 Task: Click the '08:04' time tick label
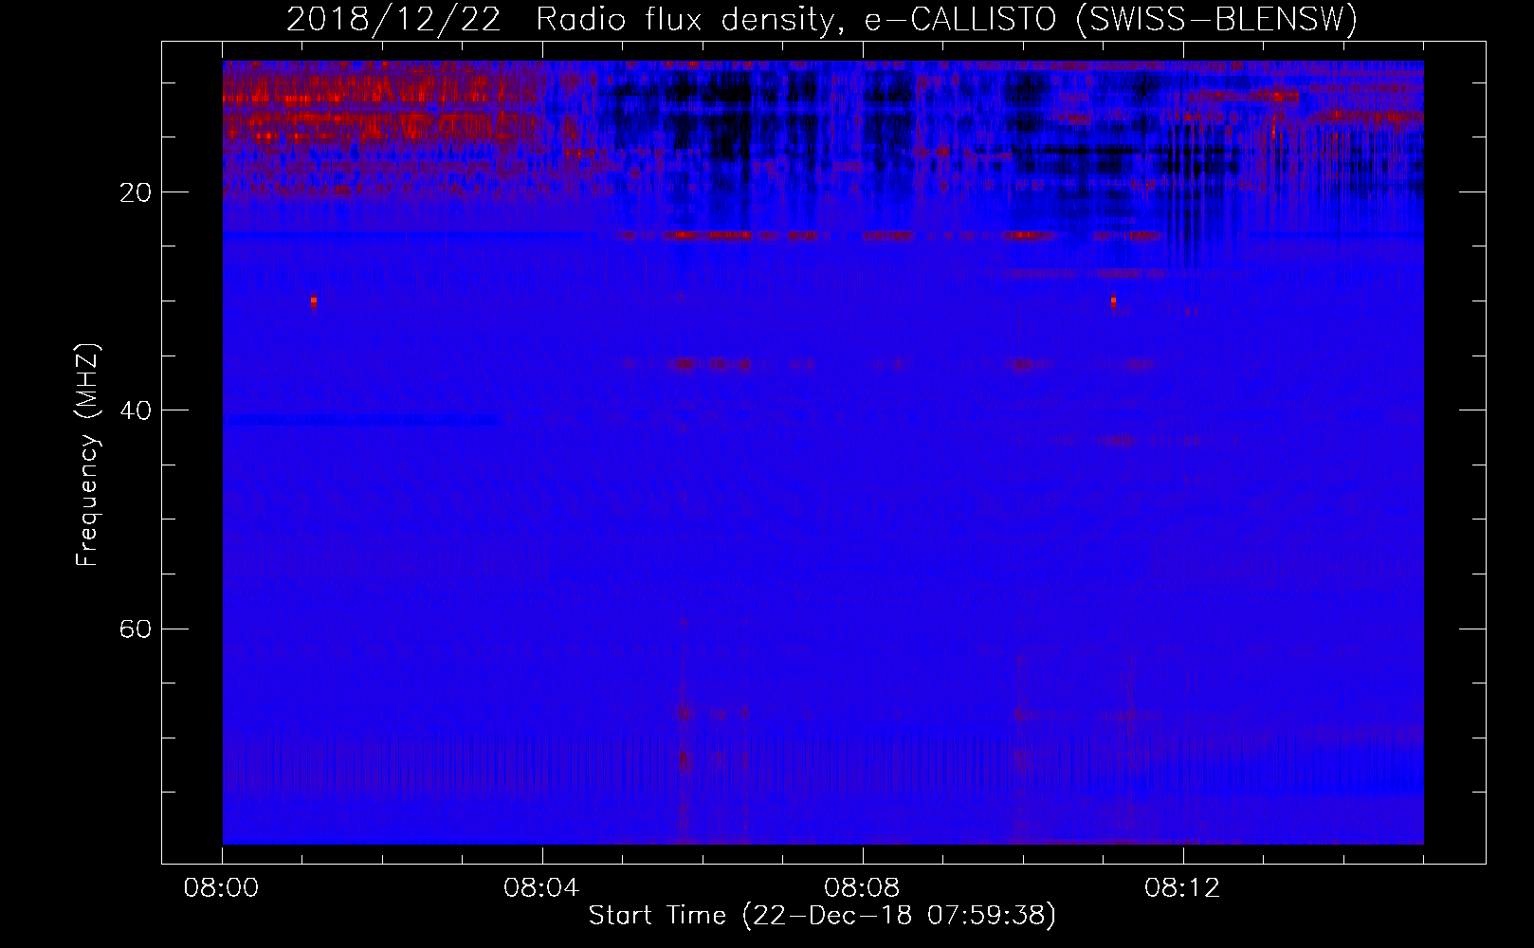(541, 888)
